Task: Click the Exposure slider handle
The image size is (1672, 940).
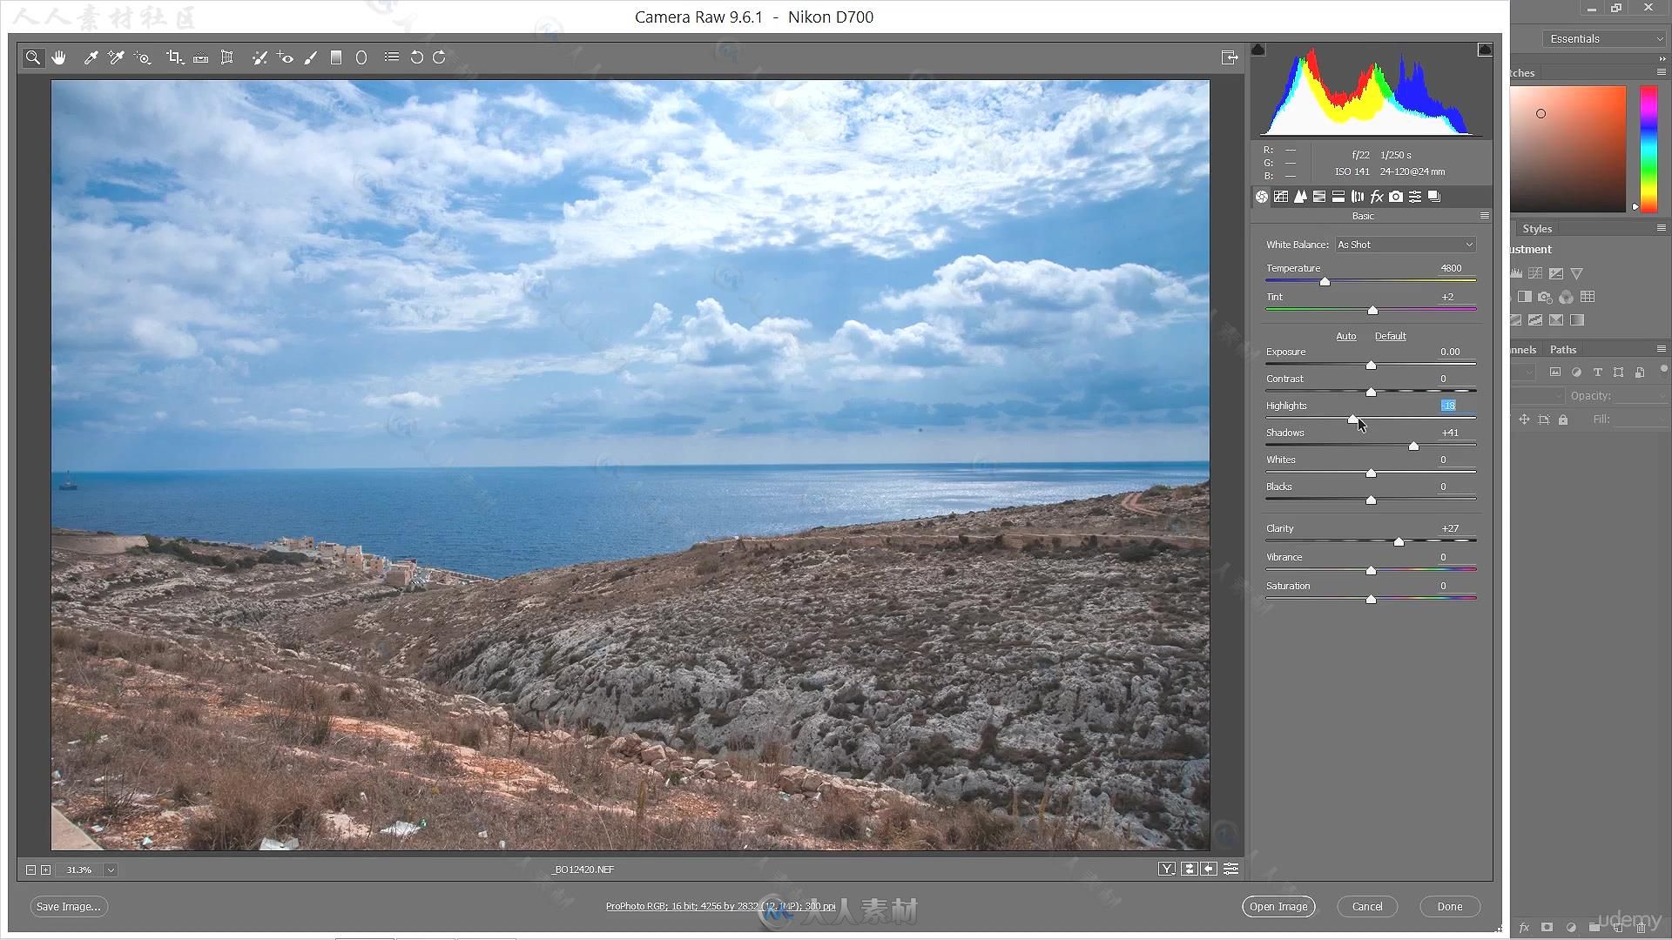Action: 1371,366
